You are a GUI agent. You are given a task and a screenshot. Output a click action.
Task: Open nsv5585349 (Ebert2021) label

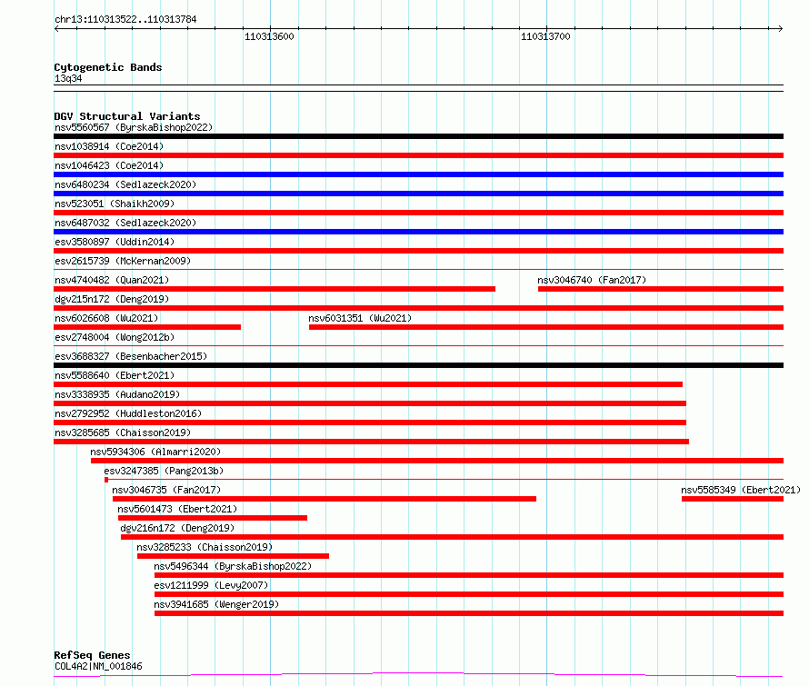pos(741,490)
